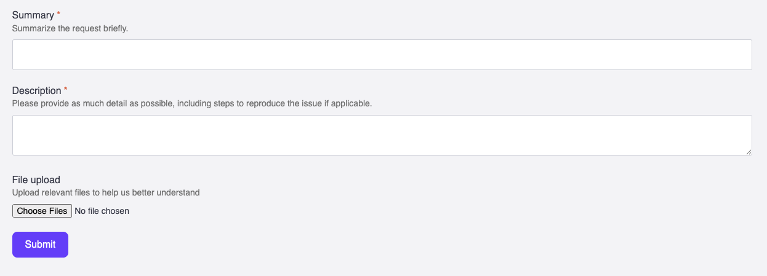Click the Description textarea resize handle
Image resolution: width=767 pixels, height=276 pixels.
click(x=748, y=151)
